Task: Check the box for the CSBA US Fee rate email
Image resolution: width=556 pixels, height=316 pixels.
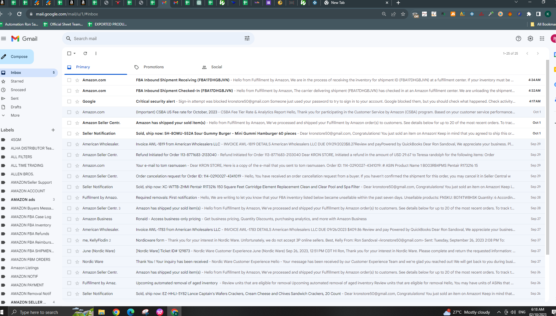Action: (x=69, y=112)
